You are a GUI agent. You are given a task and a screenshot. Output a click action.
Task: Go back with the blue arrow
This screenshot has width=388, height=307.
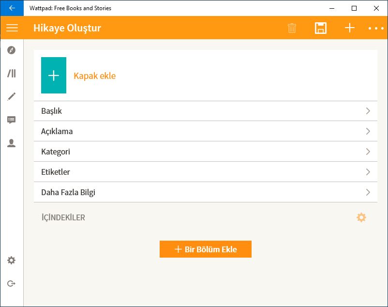[x=12, y=8]
